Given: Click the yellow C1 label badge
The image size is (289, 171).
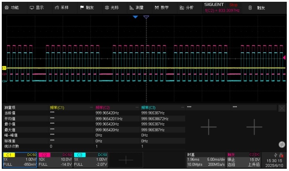Looking at the screenshot, I should click(9, 155).
